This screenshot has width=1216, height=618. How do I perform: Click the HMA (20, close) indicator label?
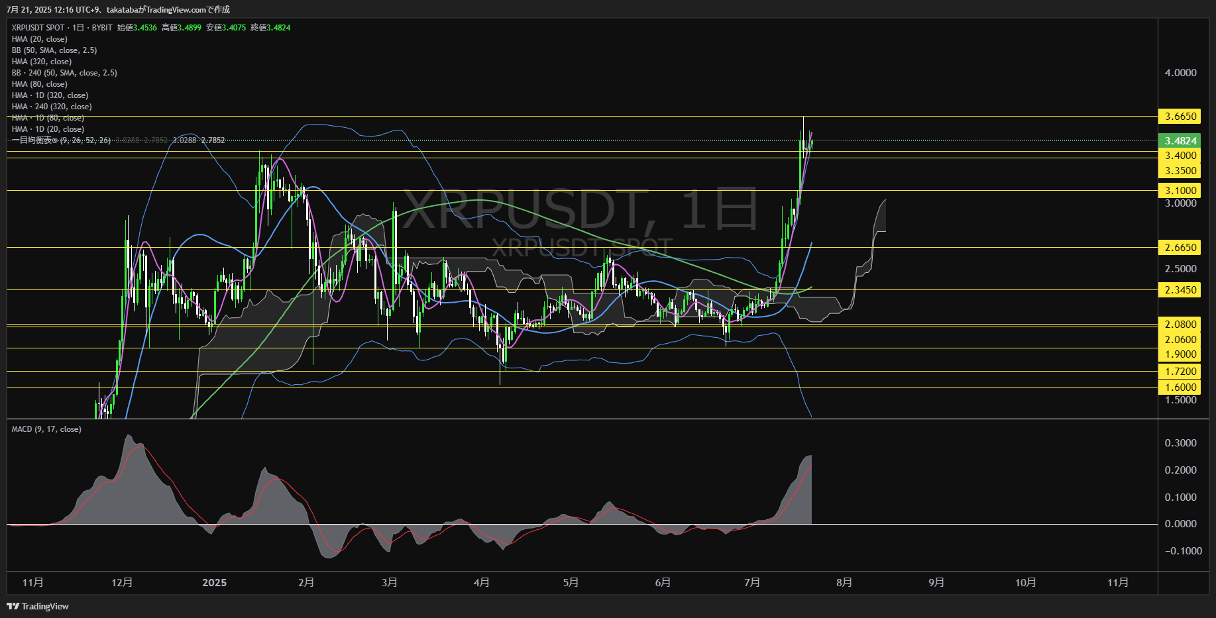click(x=40, y=39)
